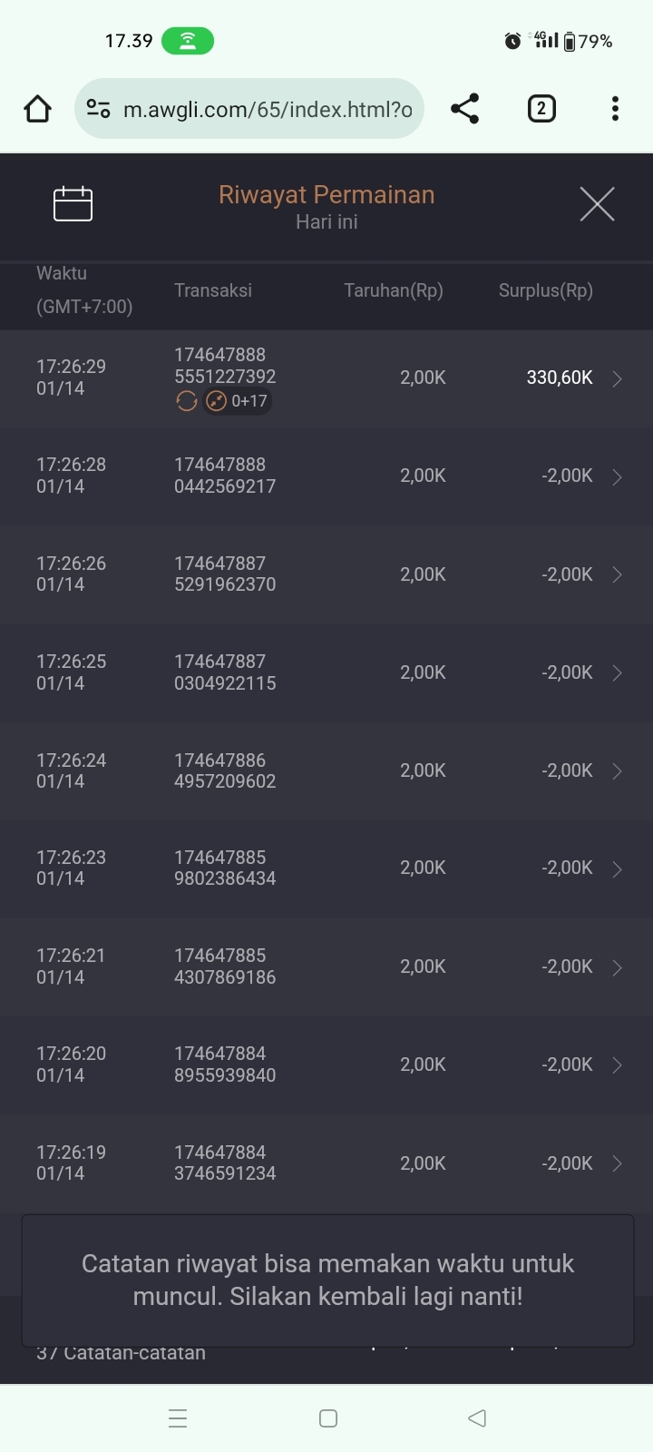Screen dimensions: 653x1452
Task: Expand the 17:26:29 transaction row chevron
Action: coord(618,378)
